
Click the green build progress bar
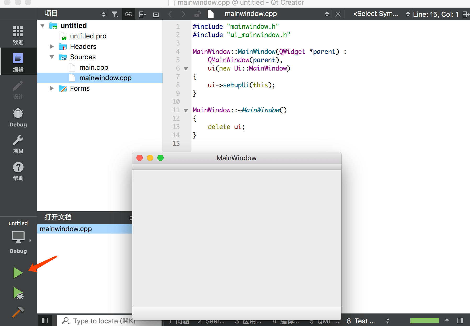click(x=425, y=321)
